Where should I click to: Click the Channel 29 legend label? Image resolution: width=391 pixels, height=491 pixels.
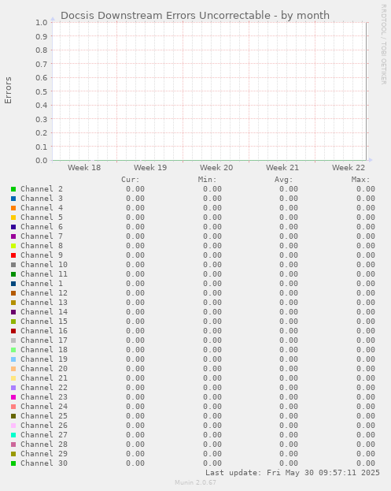[x=44, y=454]
